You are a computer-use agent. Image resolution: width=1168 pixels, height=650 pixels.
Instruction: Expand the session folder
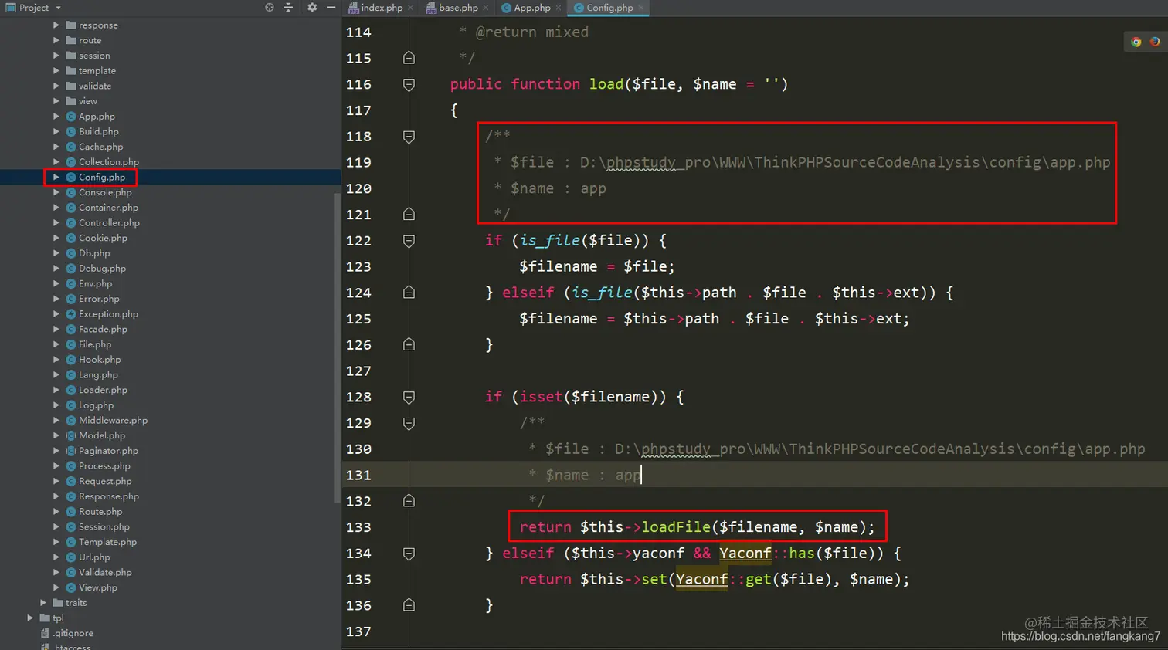(56, 56)
